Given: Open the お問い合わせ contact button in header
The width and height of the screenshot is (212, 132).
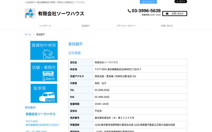Looking at the screenshot, I should tap(175, 14).
